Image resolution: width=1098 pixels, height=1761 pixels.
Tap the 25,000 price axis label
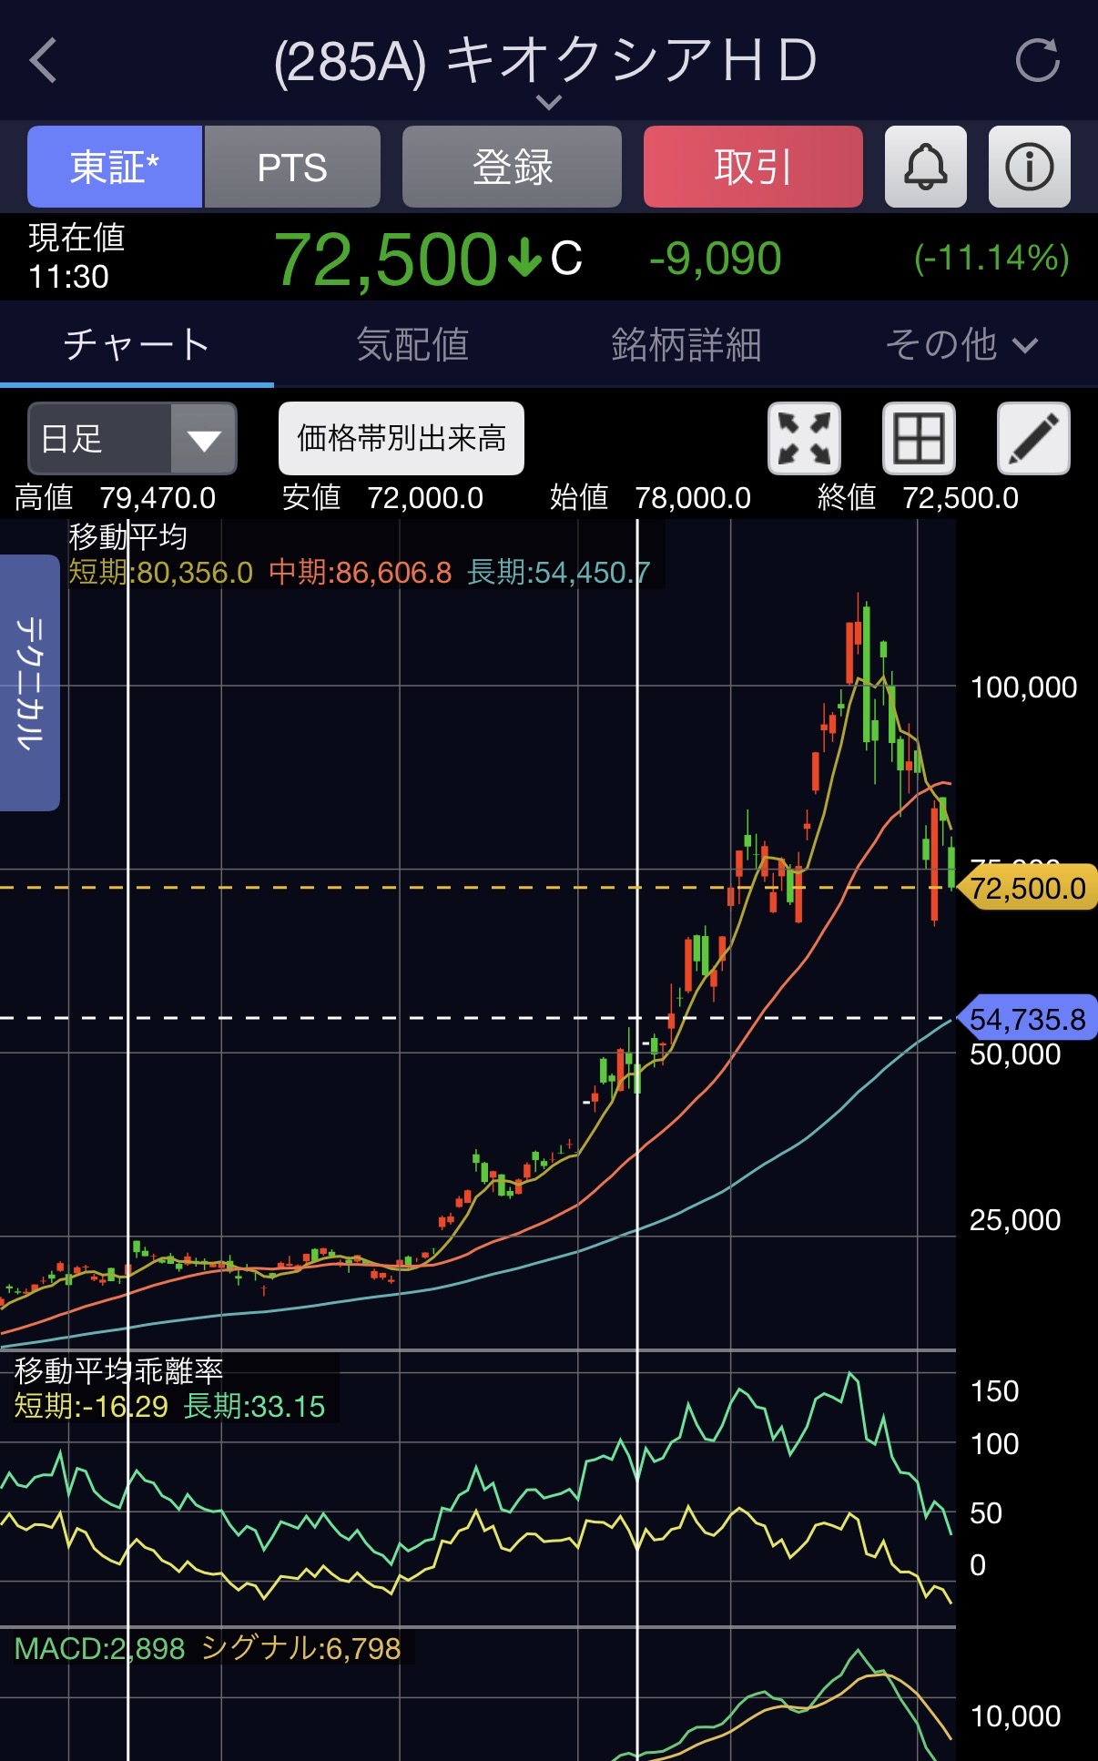click(x=1015, y=1219)
